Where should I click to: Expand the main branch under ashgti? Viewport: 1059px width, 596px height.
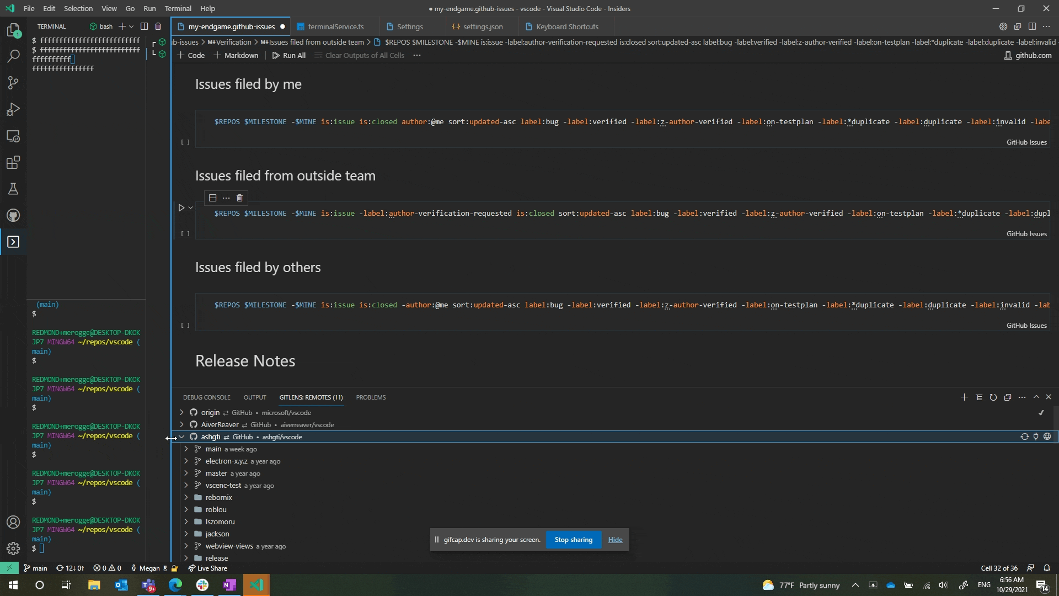tap(186, 449)
